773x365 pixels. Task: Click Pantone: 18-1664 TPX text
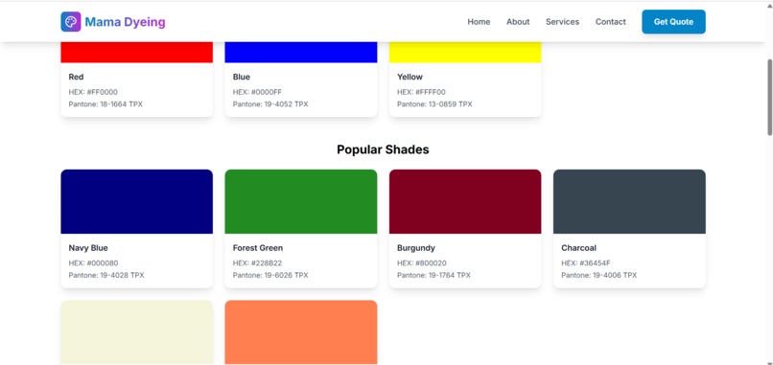click(x=105, y=104)
